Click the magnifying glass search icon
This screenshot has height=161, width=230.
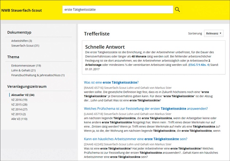(177, 9)
